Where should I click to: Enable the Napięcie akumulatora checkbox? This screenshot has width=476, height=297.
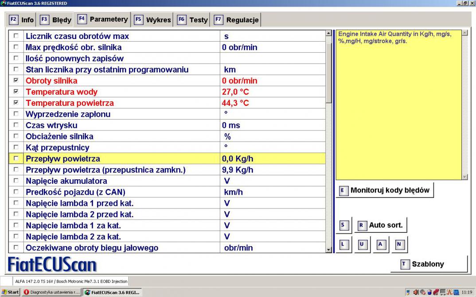point(16,181)
